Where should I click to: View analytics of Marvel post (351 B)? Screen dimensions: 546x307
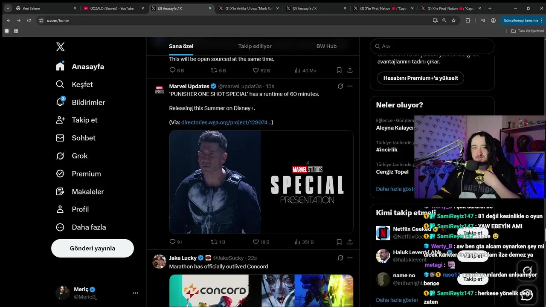304,242
